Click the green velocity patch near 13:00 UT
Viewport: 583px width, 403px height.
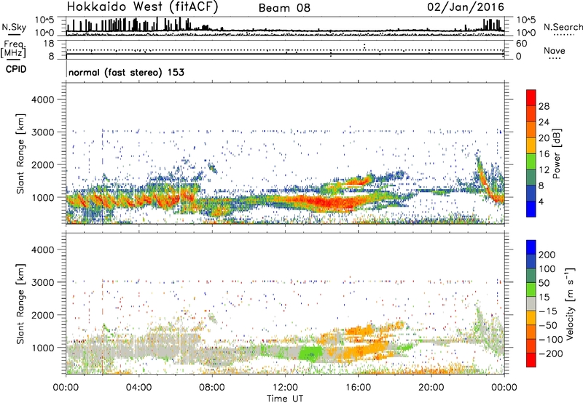(310, 353)
